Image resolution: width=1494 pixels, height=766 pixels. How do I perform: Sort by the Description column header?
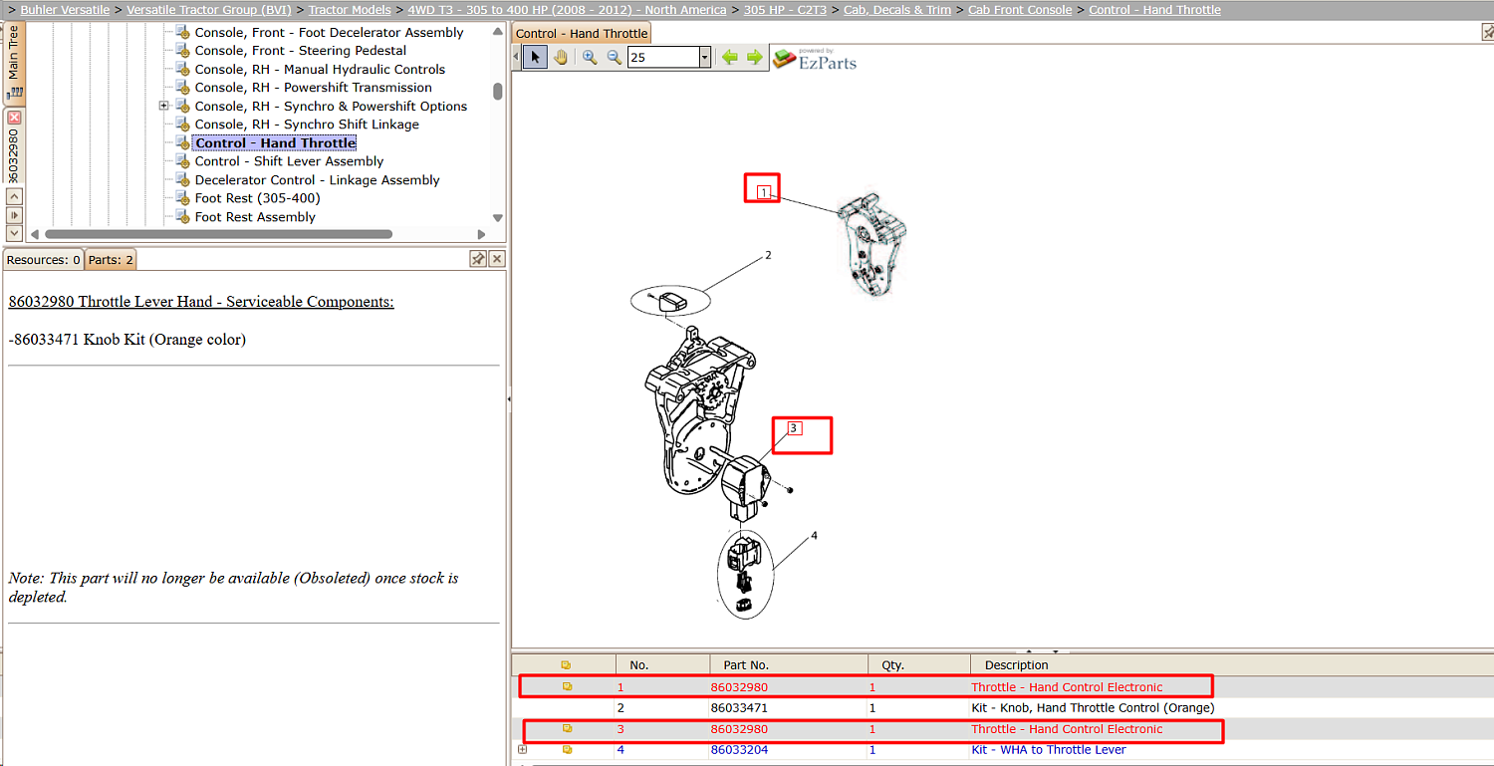(x=1232, y=665)
